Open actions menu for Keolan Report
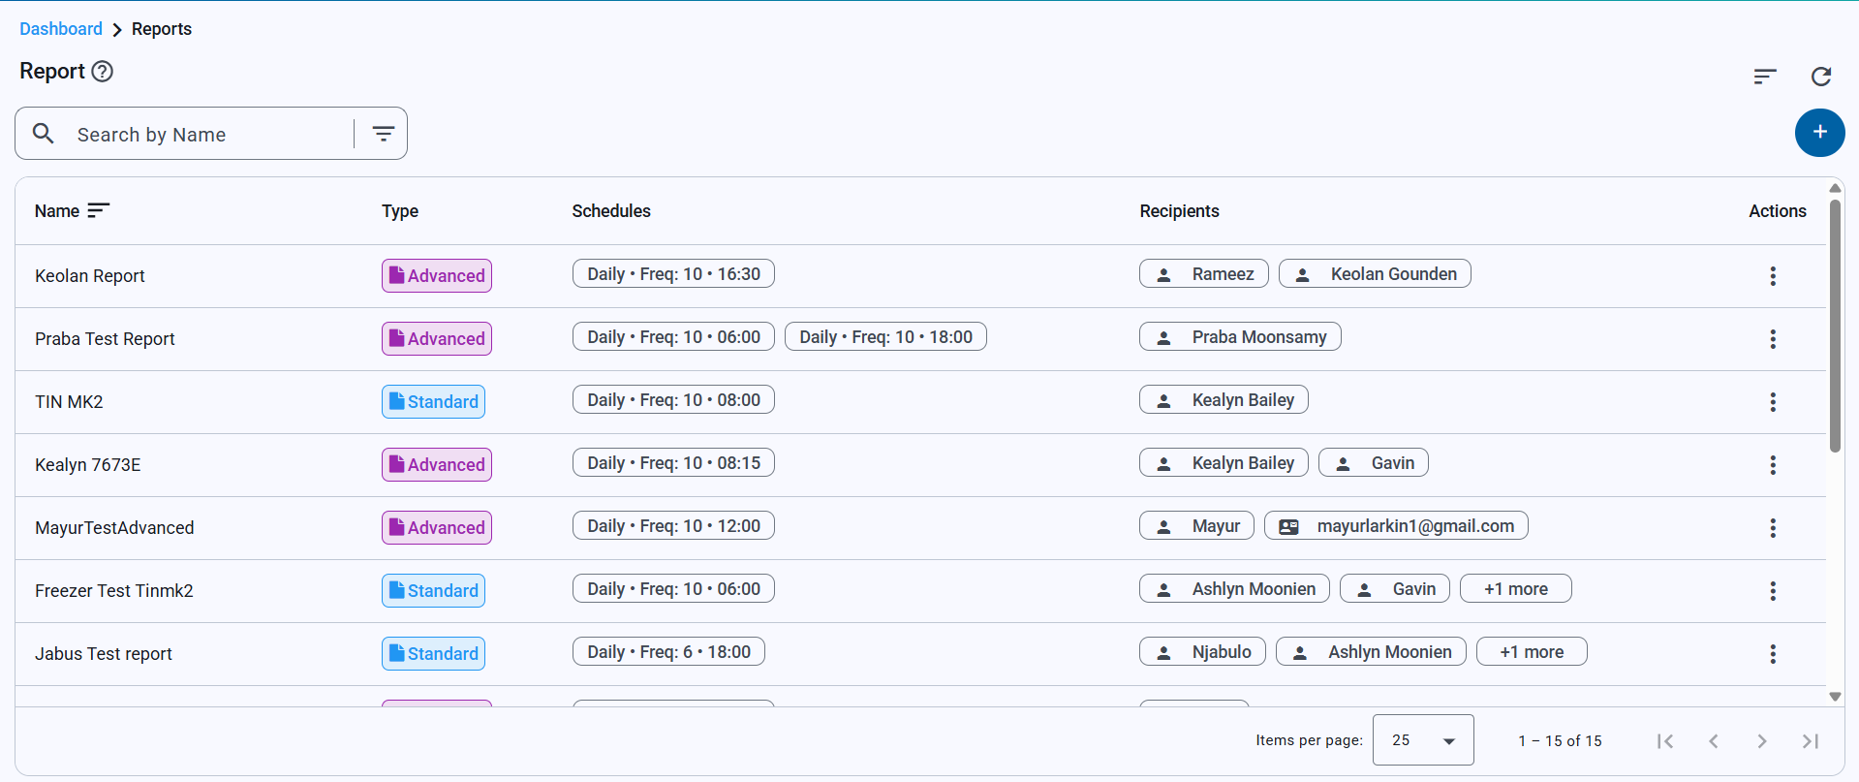Image resolution: width=1859 pixels, height=782 pixels. coord(1772,276)
